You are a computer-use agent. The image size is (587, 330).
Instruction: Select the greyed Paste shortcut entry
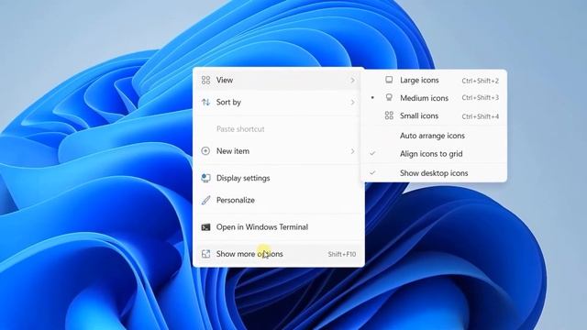(x=278, y=129)
